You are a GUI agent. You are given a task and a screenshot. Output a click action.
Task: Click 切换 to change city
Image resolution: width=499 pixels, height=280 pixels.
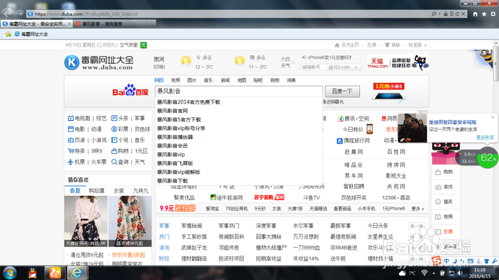pos(159,67)
